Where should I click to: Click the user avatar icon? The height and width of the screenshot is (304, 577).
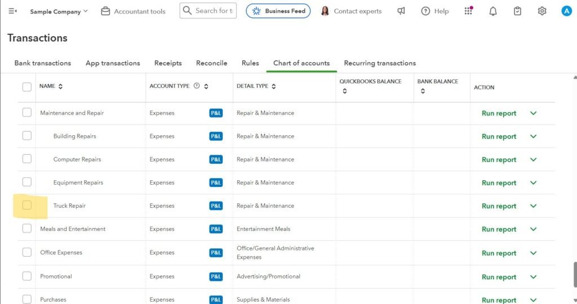[566, 11]
